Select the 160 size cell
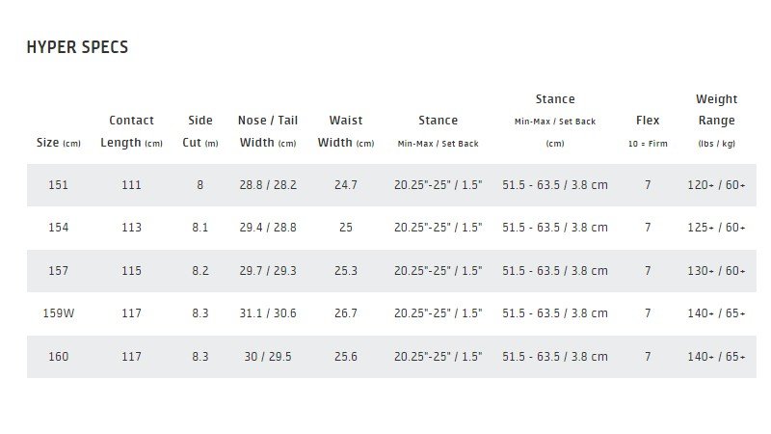This screenshot has height=434, width=771. (59, 357)
